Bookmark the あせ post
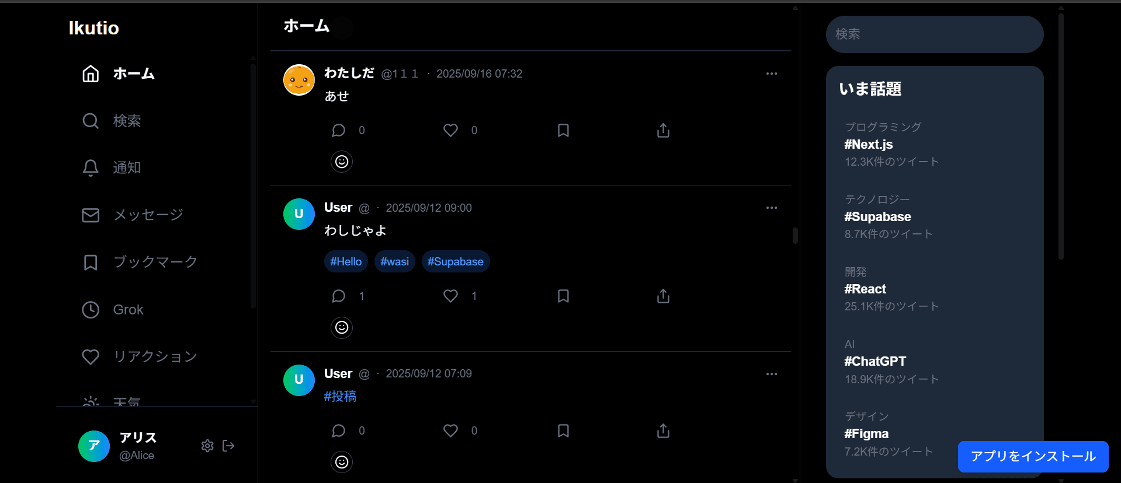Viewport: 1121px width, 483px height. [563, 131]
